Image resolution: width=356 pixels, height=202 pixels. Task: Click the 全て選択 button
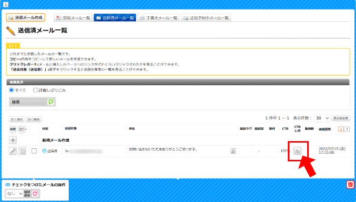(x=17, y=119)
